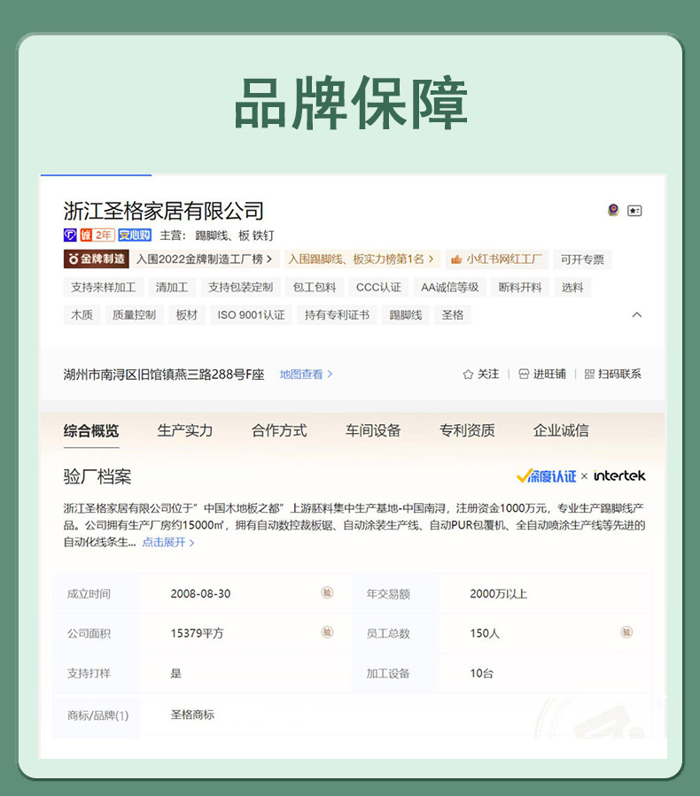Click the company name 浙江圣格家居有限公司
Image resolution: width=700 pixels, height=796 pixels.
[164, 211]
